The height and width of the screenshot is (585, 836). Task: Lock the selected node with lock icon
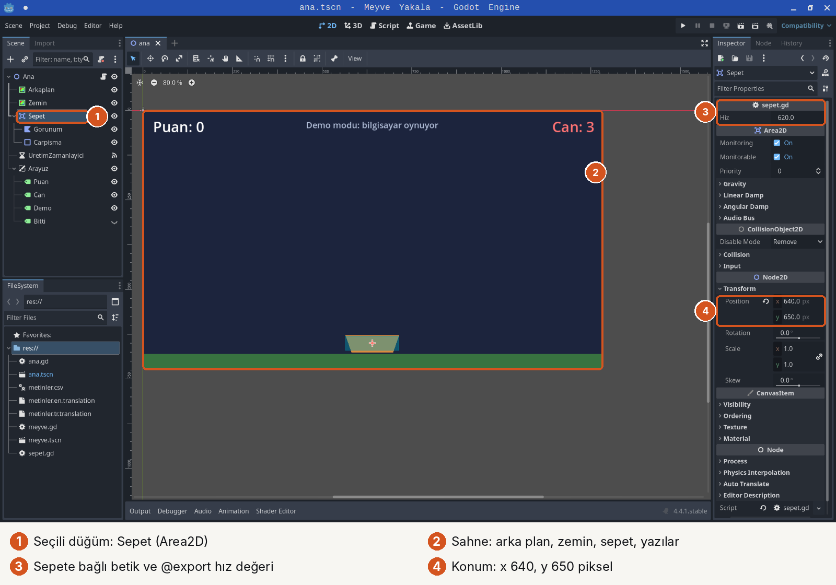point(303,58)
